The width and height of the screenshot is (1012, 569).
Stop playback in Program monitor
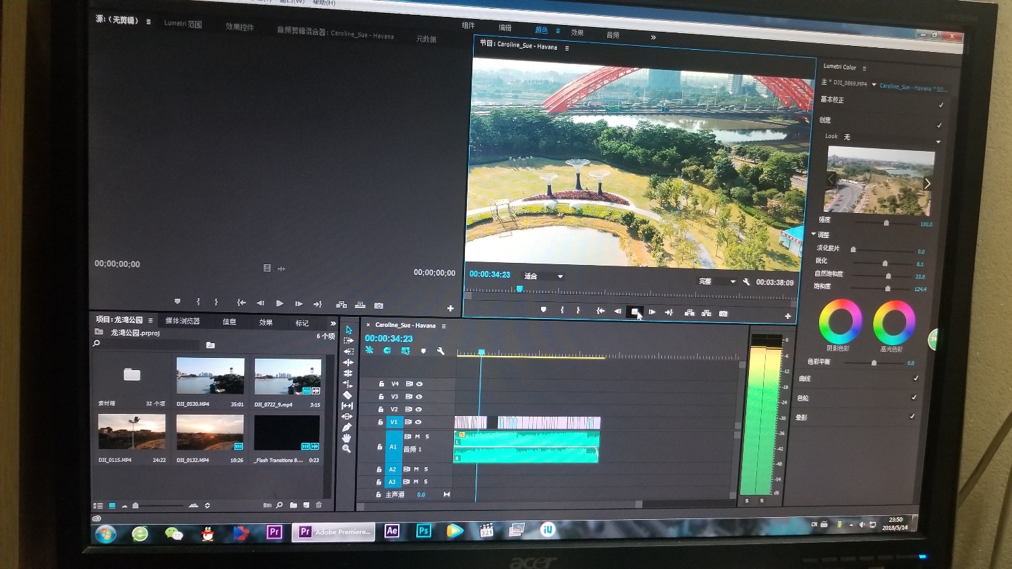point(634,311)
